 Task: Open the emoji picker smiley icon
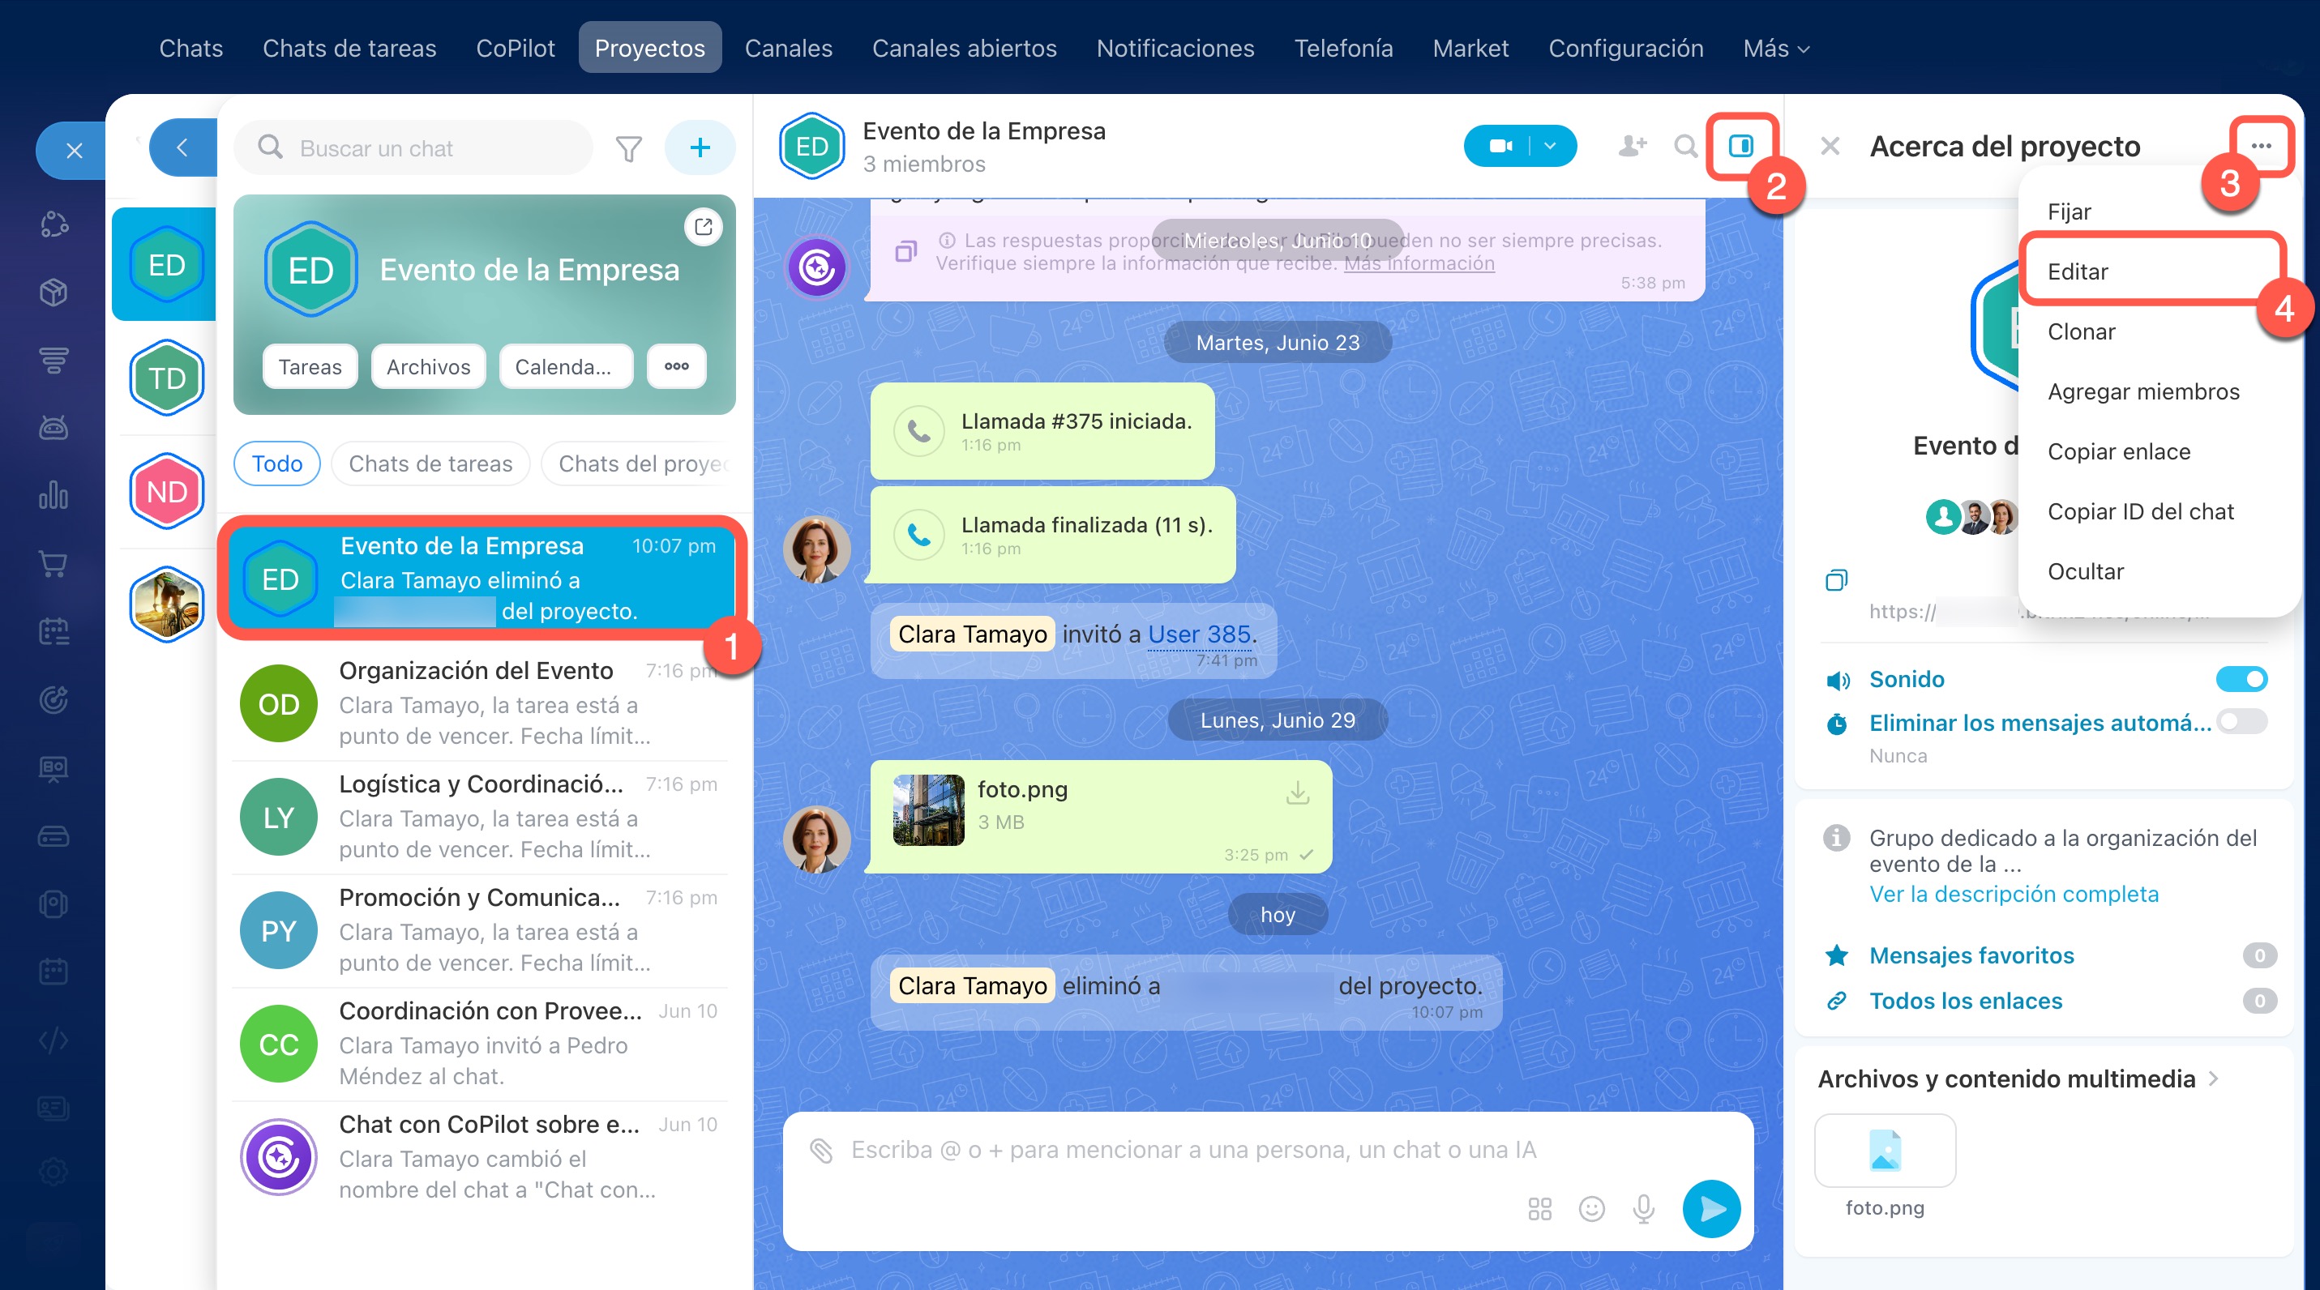(x=1591, y=1208)
